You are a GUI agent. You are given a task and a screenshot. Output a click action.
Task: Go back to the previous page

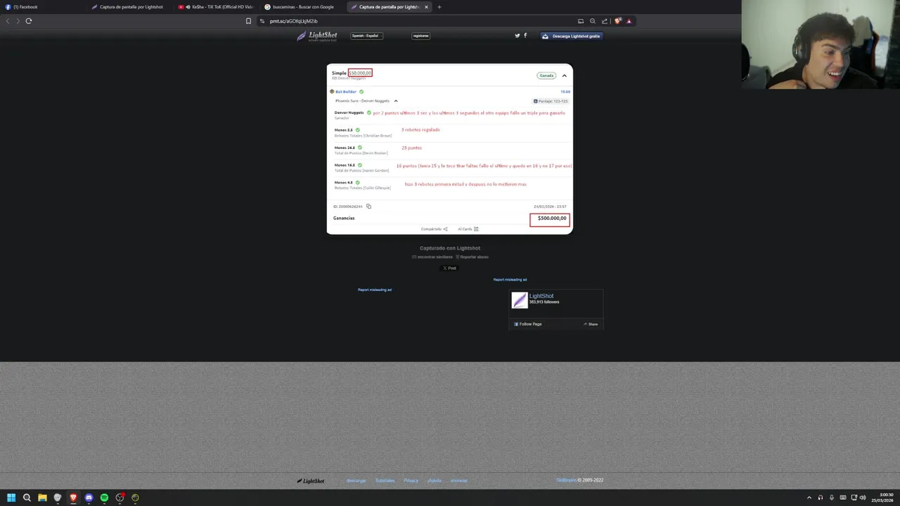8,21
